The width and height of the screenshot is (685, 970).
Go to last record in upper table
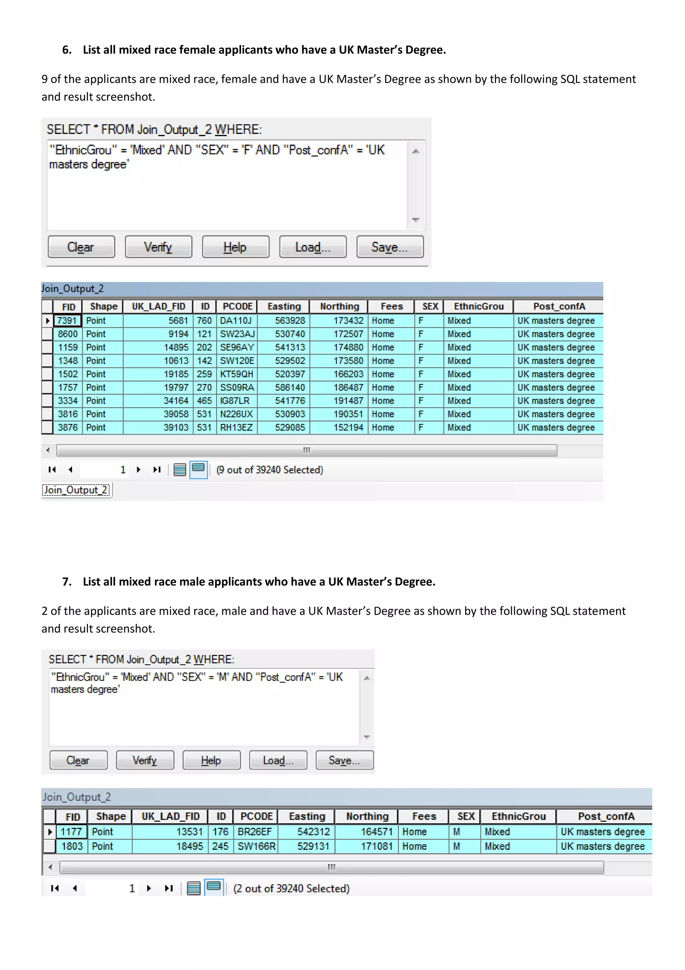(x=157, y=469)
